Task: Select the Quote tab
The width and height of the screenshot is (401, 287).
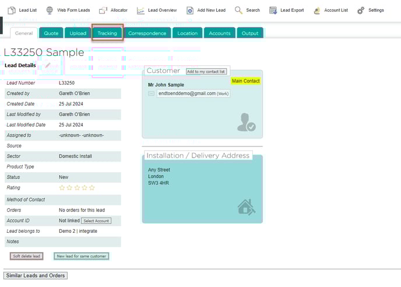Action: point(51,33)
